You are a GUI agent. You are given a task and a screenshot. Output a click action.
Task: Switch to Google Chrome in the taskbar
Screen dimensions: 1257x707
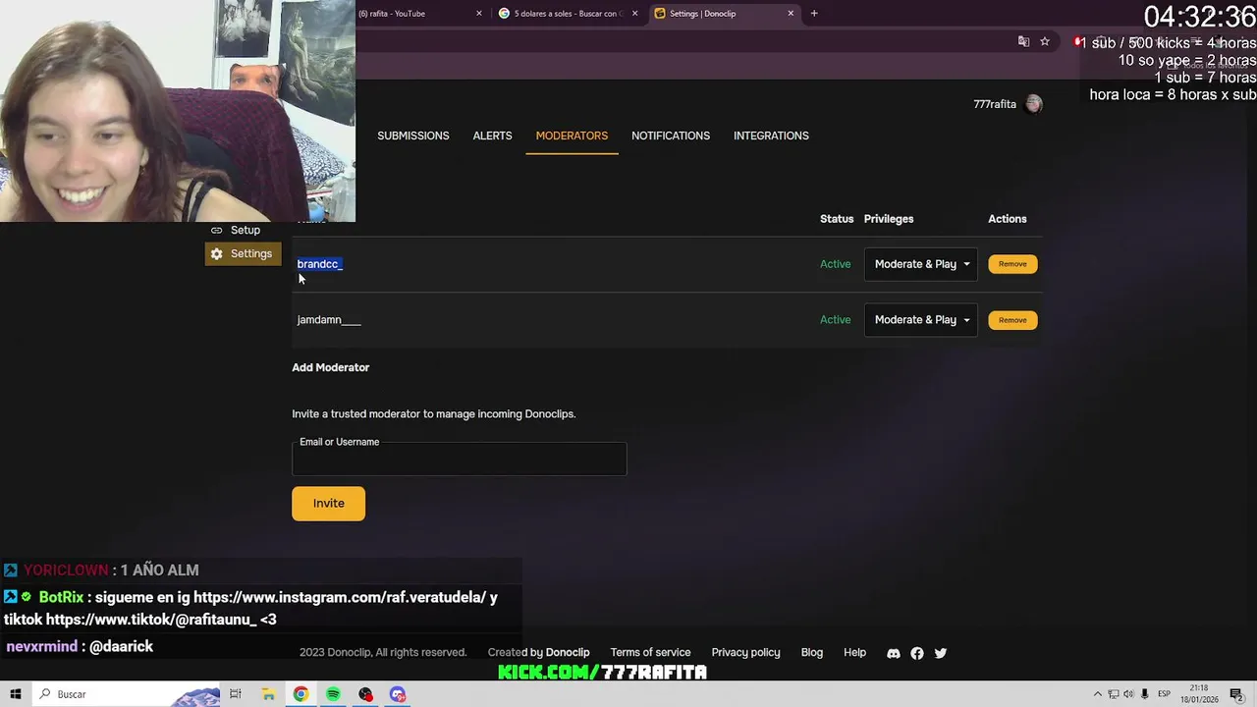pyautogui.click(x=301, y=694)
